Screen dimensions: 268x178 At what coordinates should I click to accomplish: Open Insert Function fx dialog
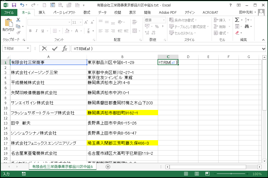64,49
